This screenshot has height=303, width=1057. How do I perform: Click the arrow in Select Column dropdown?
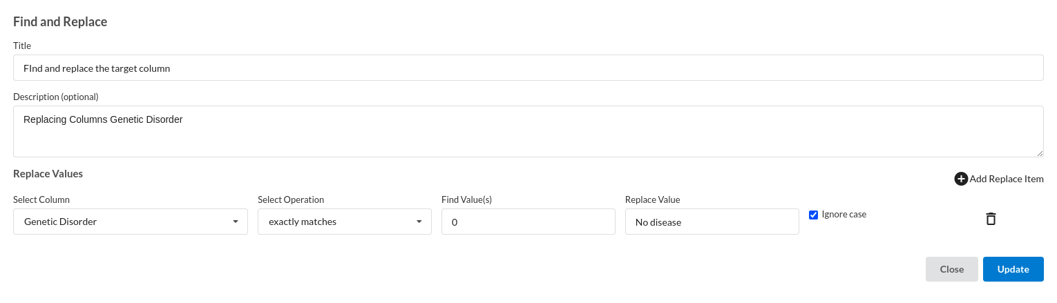236,222
